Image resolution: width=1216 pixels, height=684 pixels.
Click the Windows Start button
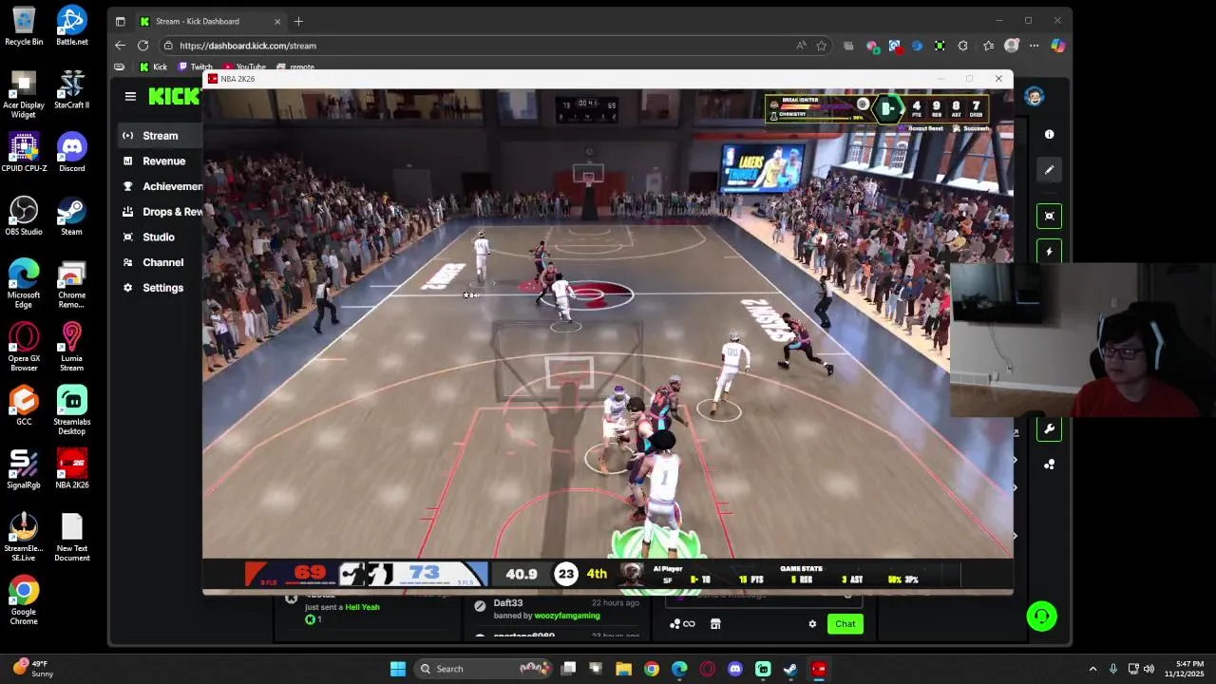398,669
